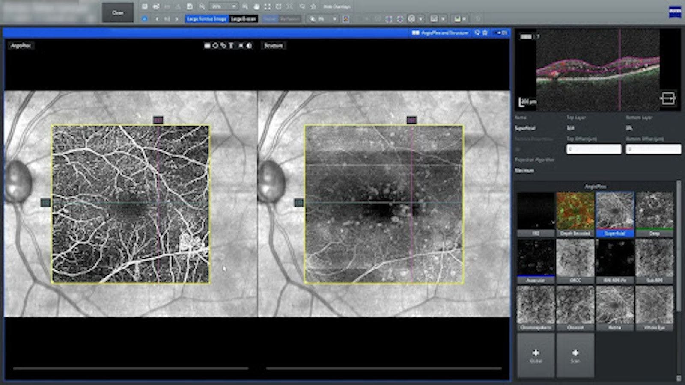Click the rectangle icon in AngioPlex overlay tools
Screen dimensions: 685x385
[207, 45]
